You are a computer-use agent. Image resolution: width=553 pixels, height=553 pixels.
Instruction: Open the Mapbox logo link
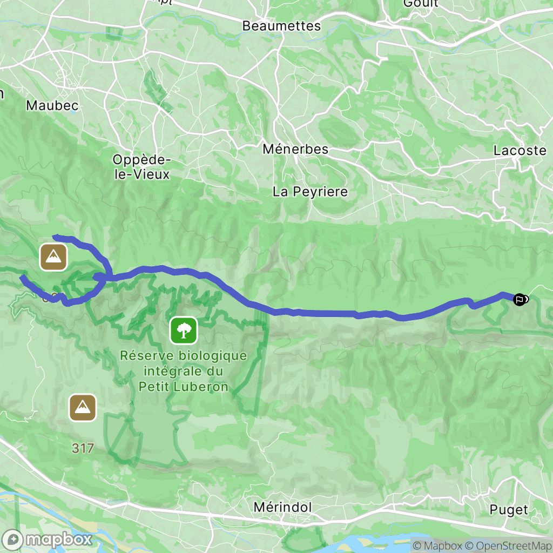[x=46, y=539]
